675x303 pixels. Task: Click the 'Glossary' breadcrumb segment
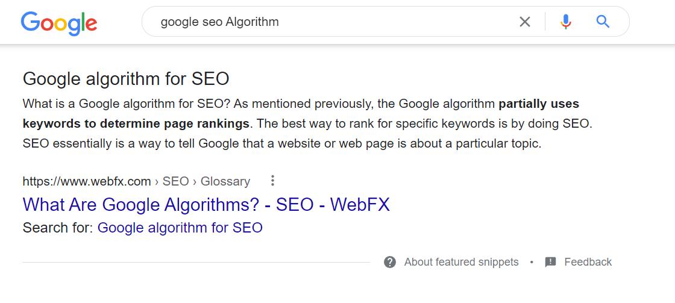click(225, 181)
